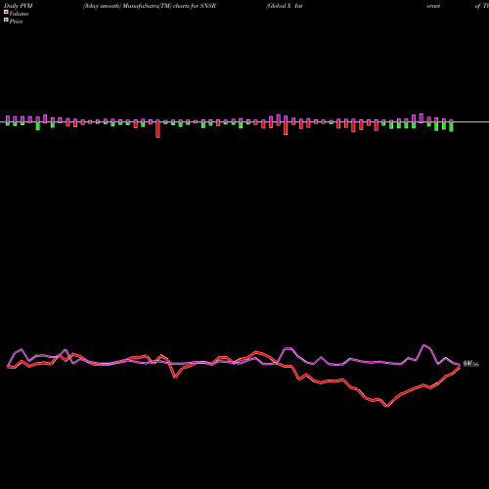Screen dimensions: 489x489
Task: Click the price value label at line end
Action: [471, 364]
